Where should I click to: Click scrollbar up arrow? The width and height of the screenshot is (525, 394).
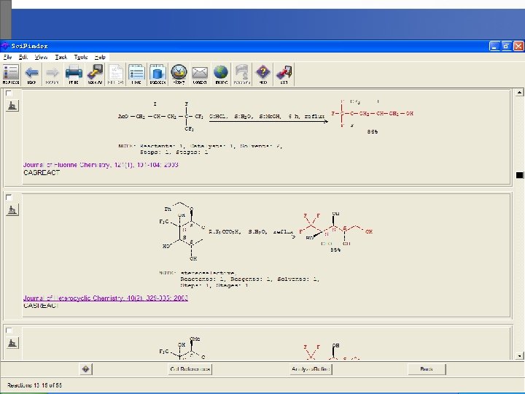click(519, 93)
